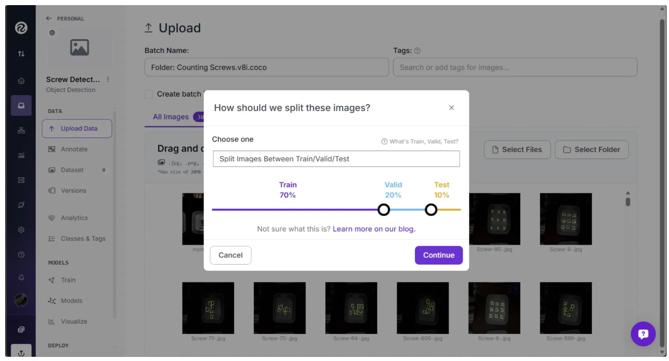This screenshot has height=361, width=669.
Task: Click the workspace switcher arrows icon
Action: pos(21,54)
